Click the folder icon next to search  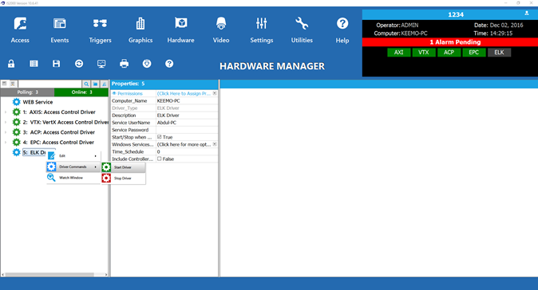pyautogui.click(x=95, y=84)
